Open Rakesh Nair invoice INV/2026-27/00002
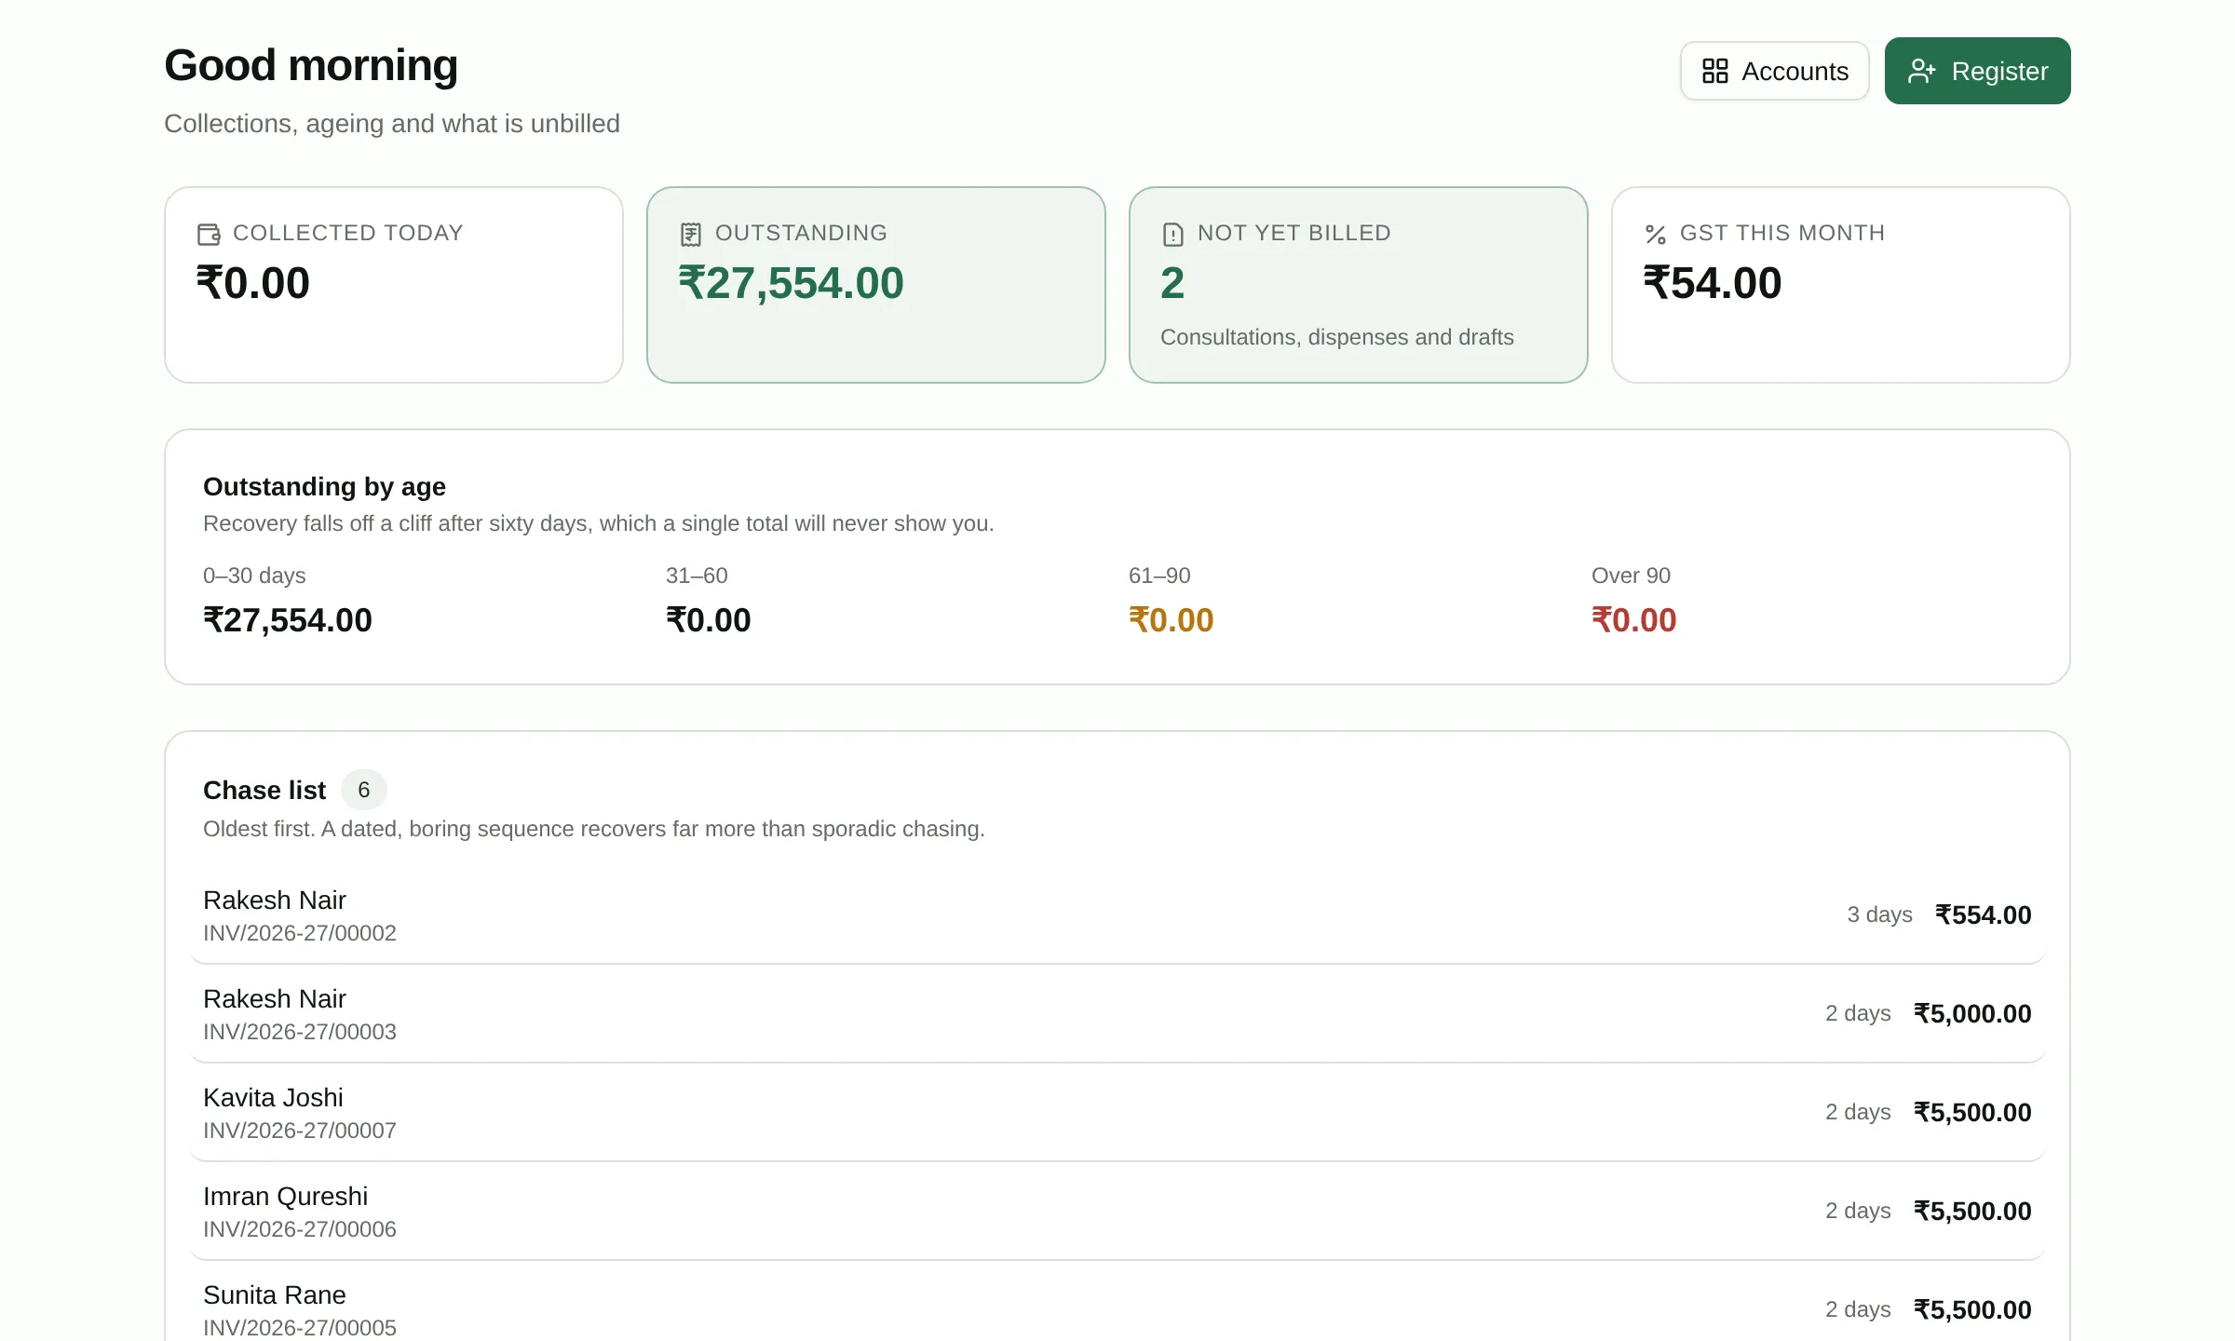The width and height of the screenshot is (2235, 1341). (x=1117, y=914)
